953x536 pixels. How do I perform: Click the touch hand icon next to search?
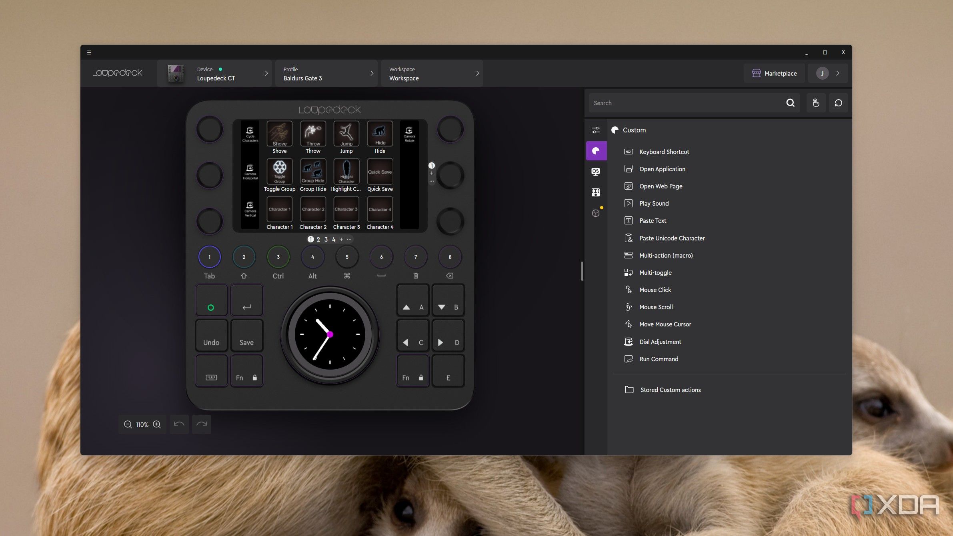(x=816, y=103)
